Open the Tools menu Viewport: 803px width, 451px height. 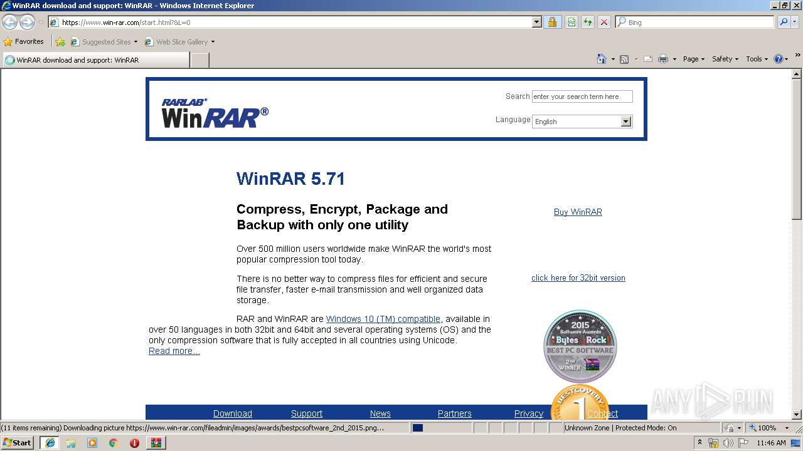pos(757,59)
